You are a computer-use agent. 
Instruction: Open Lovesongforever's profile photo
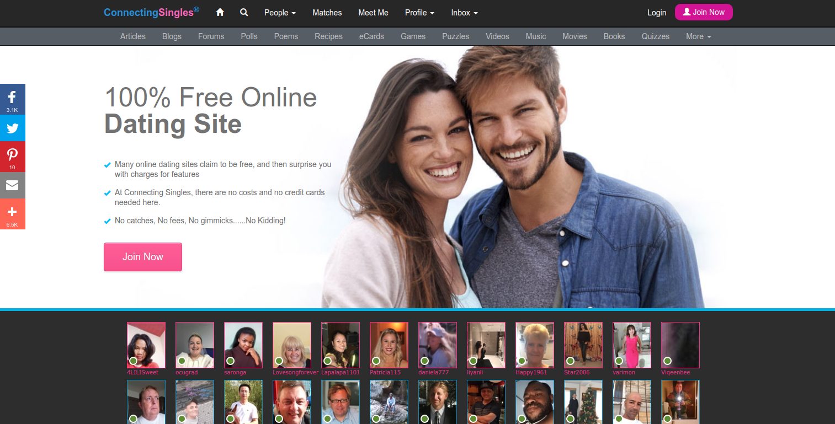click(292, 345)
